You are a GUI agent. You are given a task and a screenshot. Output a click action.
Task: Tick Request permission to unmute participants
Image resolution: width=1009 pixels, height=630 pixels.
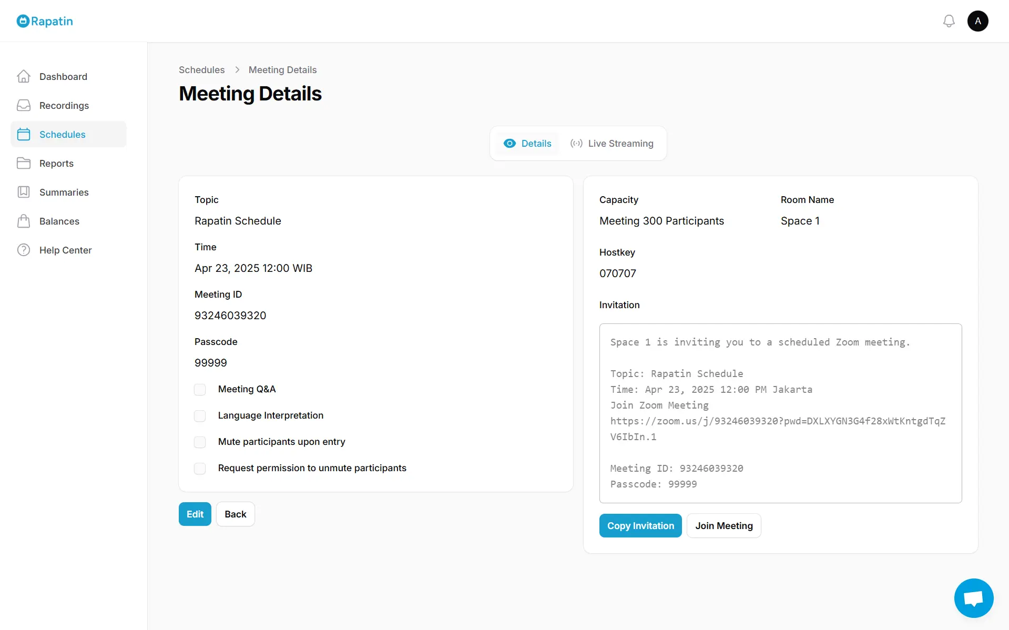pyautogui.click(x=200, y=469)
